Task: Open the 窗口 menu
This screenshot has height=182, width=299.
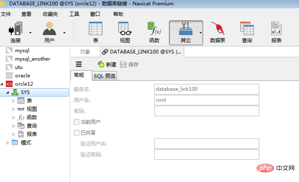Action: pyautogui.click(x=95, y=14)
